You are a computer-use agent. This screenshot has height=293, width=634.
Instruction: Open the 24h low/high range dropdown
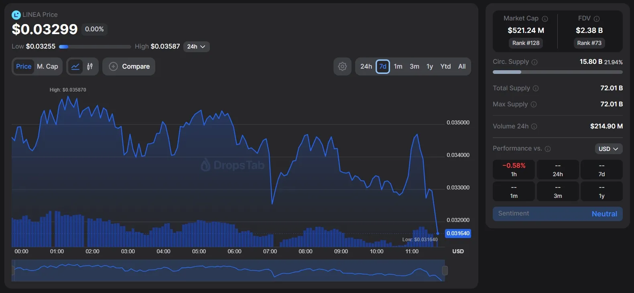point(196,47)
